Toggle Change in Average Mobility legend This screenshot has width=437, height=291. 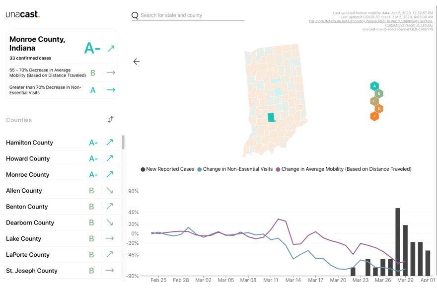tap(344, 169)
